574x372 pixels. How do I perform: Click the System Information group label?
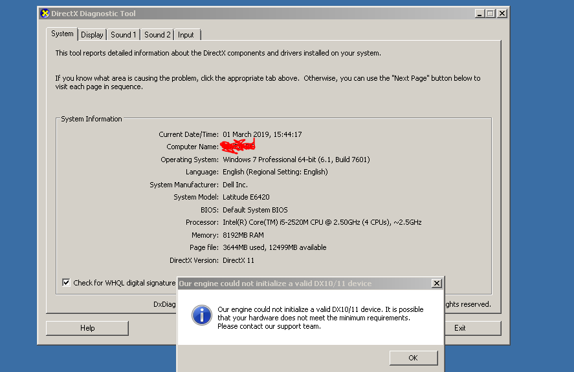pyautogui.click(x=91, y=119)
